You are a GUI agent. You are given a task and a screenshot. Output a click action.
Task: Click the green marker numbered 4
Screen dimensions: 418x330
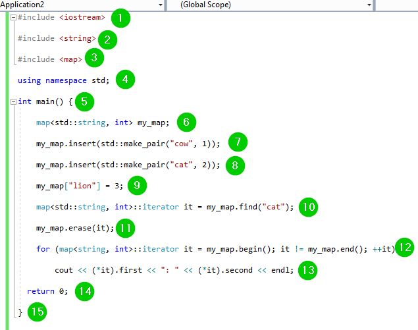tap(125, 80)
